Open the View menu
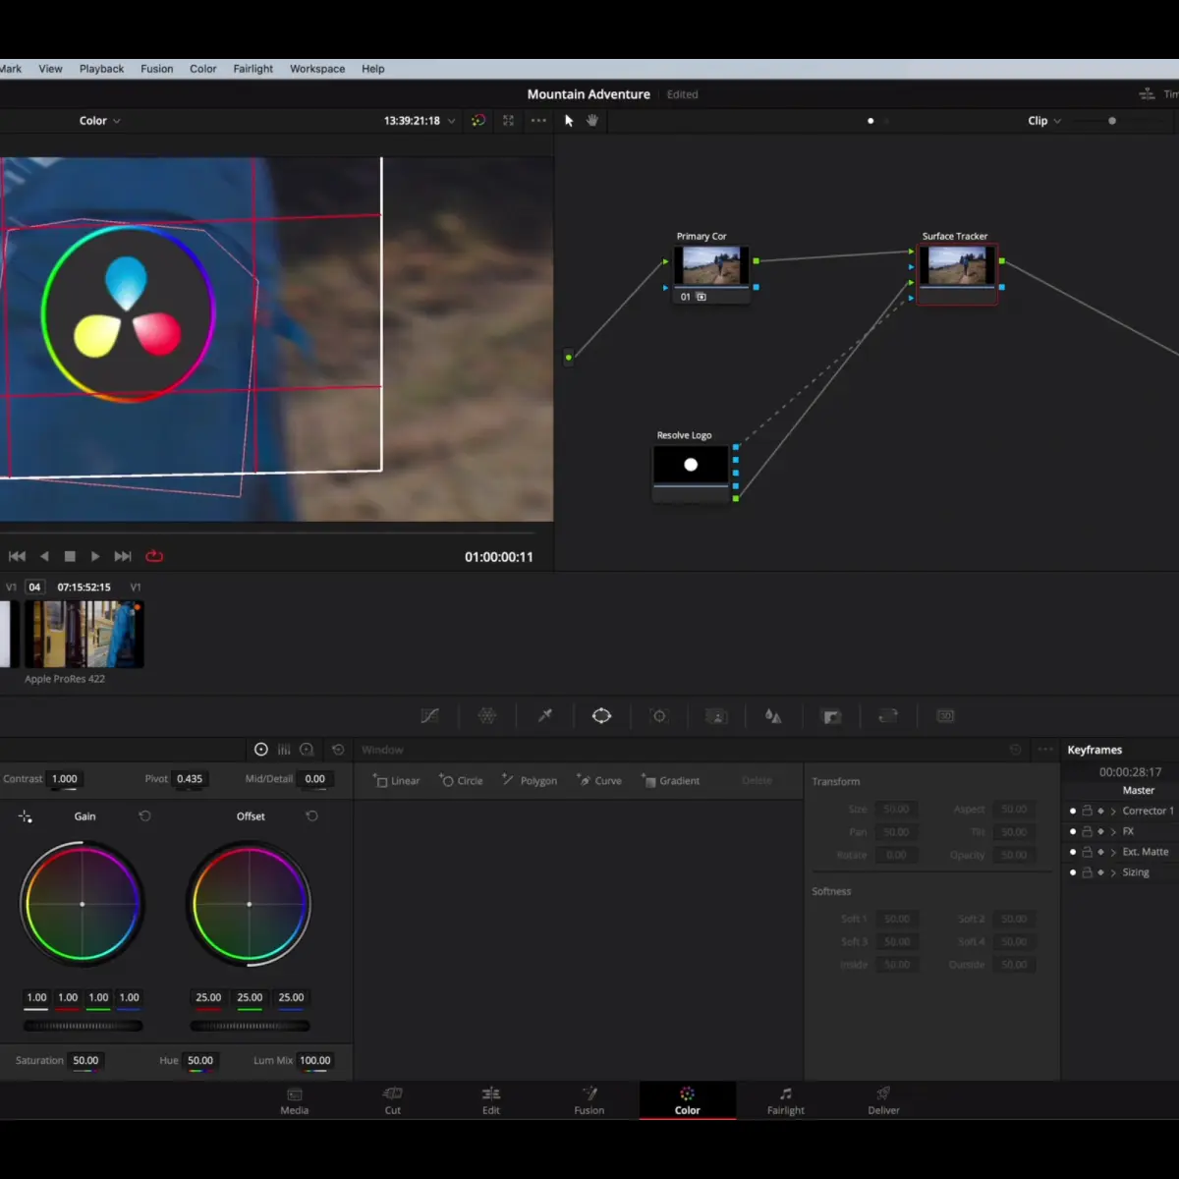Screen dimensions: 1179x1179 [x=50, y=69]
